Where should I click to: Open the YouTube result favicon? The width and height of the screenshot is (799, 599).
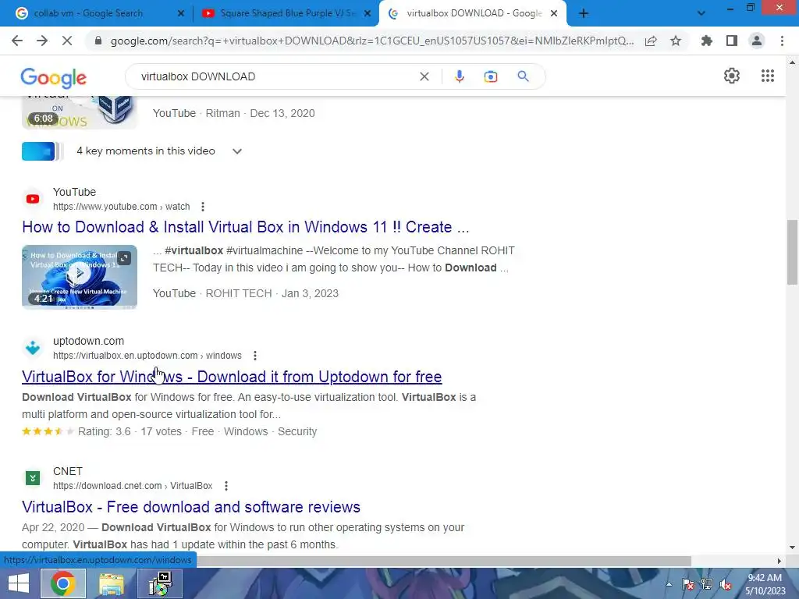pyautogui.click(x=33, y=199)
